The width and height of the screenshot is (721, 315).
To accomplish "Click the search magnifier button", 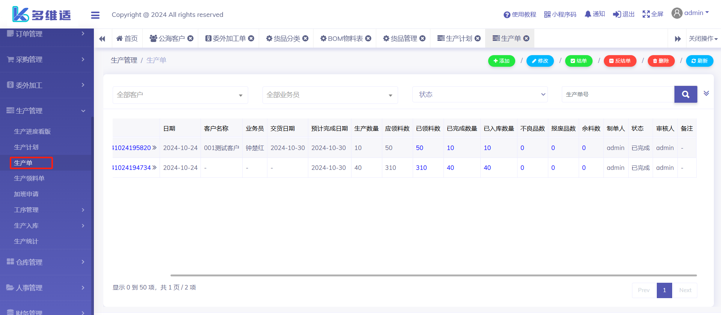I will pyautogui.click(x=685, y=94).
